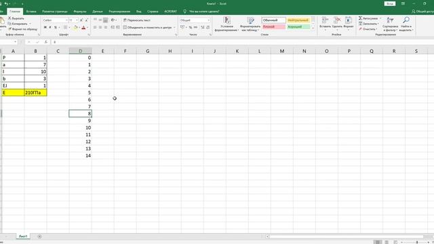Image resolution: width=434 pixels, height=244 pixels.
Task: Apply Плохой red style swatch
Action: 274,27
